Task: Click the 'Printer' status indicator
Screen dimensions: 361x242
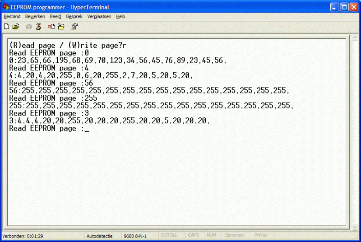Action: (261, 235)
